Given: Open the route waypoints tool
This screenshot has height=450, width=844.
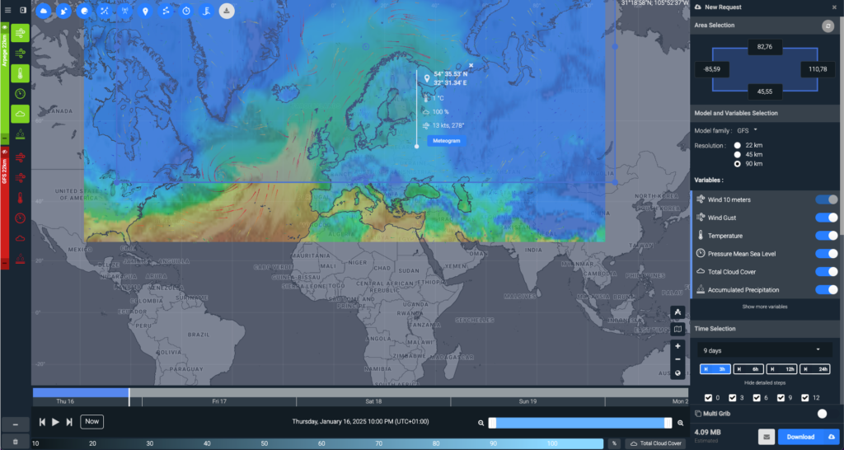Looking at the screenshot, I should pyautogui.click(x=166, y=11).
